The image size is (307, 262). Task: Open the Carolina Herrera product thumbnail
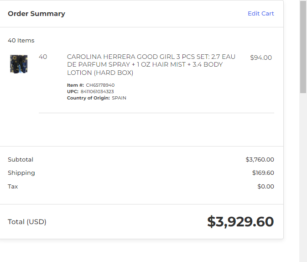(x=19, y=64)
